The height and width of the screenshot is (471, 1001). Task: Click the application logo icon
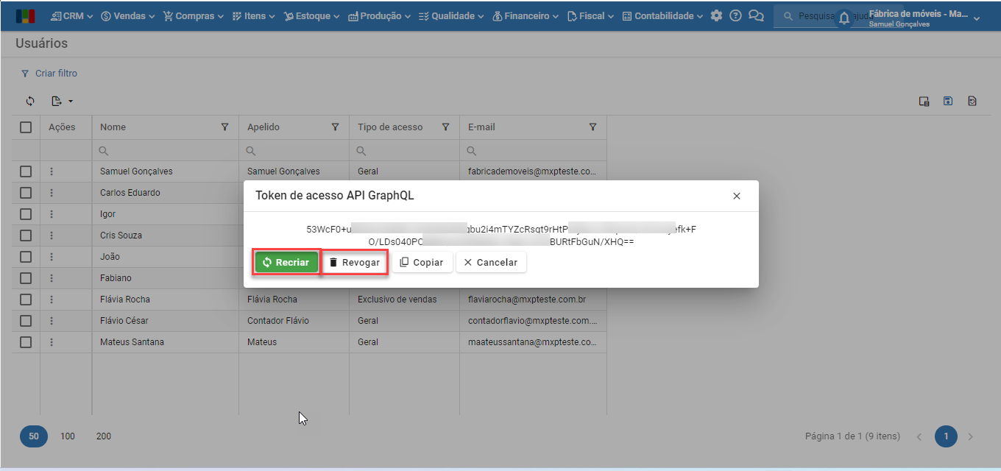click(x=25, y=15)
